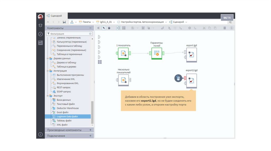Click the red input port of export2.lgd
271x151 pixels.
[x=185, y=78]
